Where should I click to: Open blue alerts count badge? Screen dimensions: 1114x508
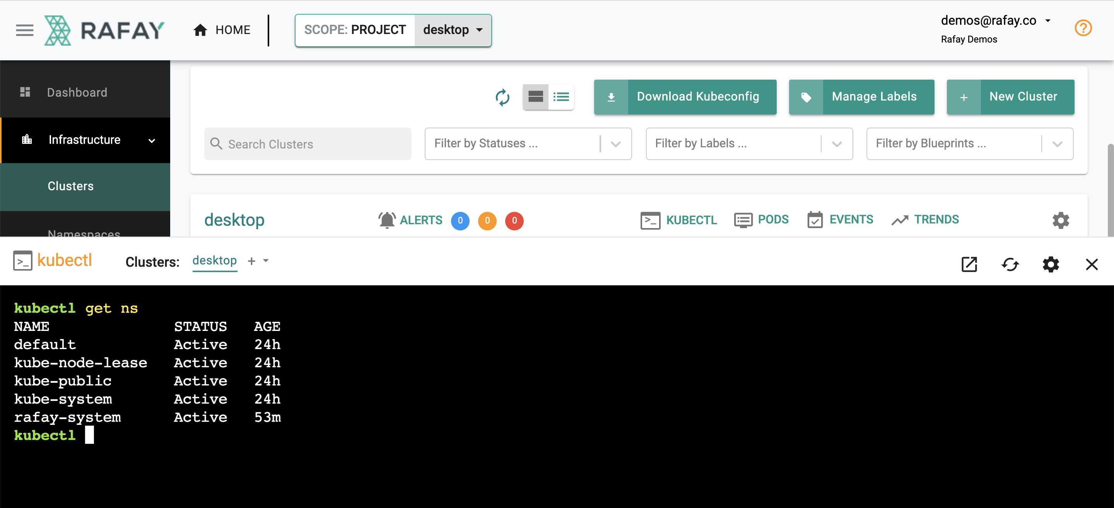[x=460, y=220]
